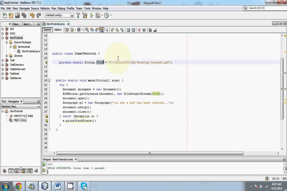Click the Uncomment code icon
This screenshot has width=287, height=191.
point(155,30)
